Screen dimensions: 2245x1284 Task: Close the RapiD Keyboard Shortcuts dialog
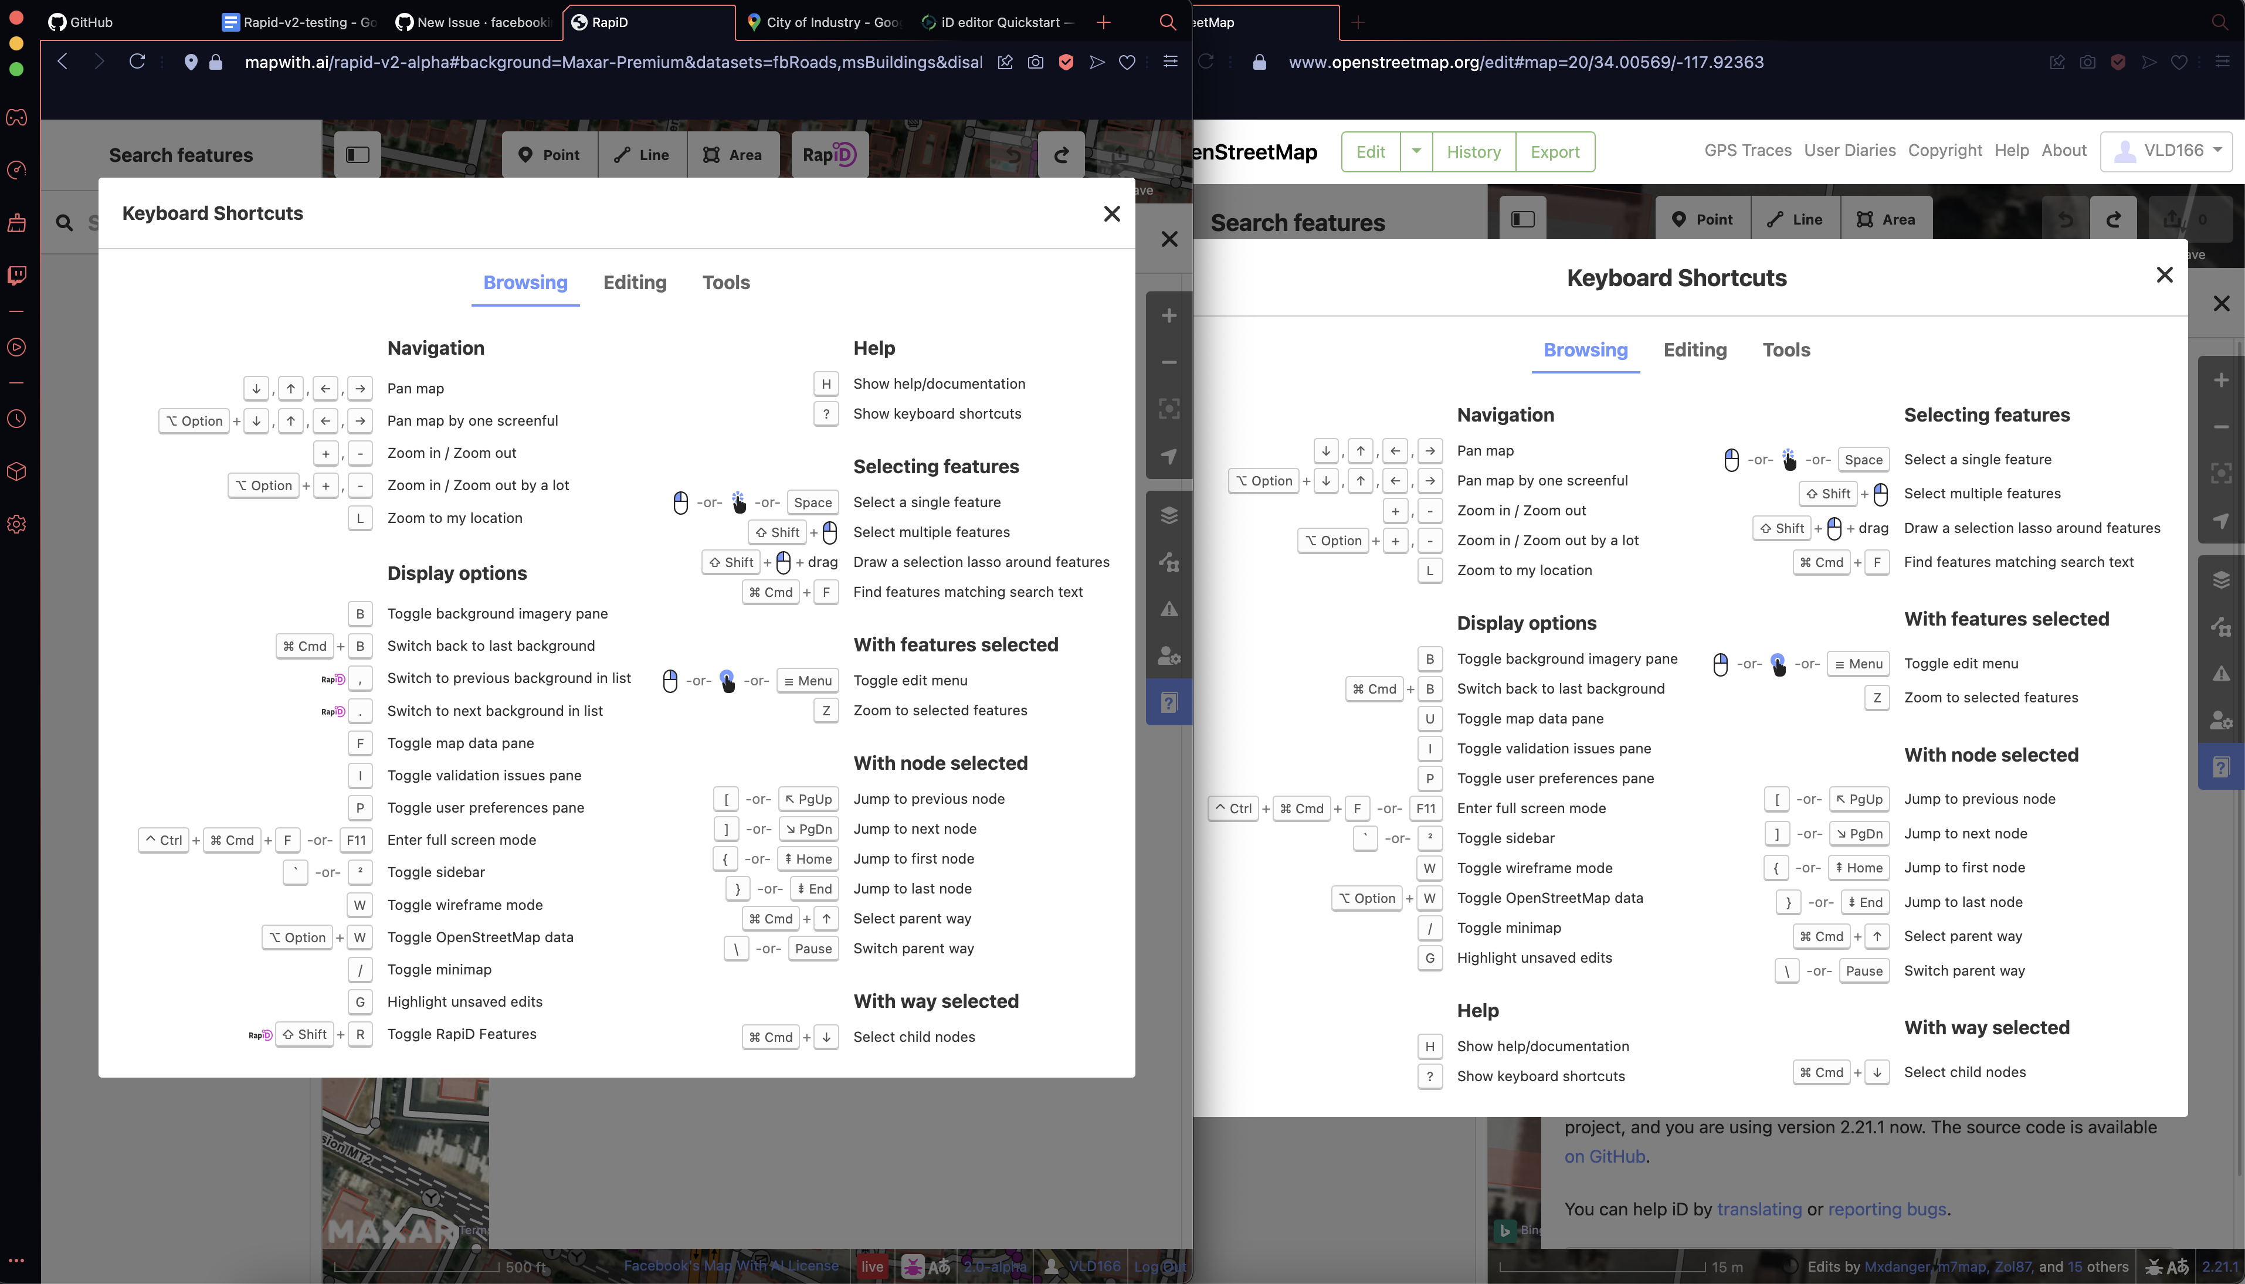(1111, 213)
